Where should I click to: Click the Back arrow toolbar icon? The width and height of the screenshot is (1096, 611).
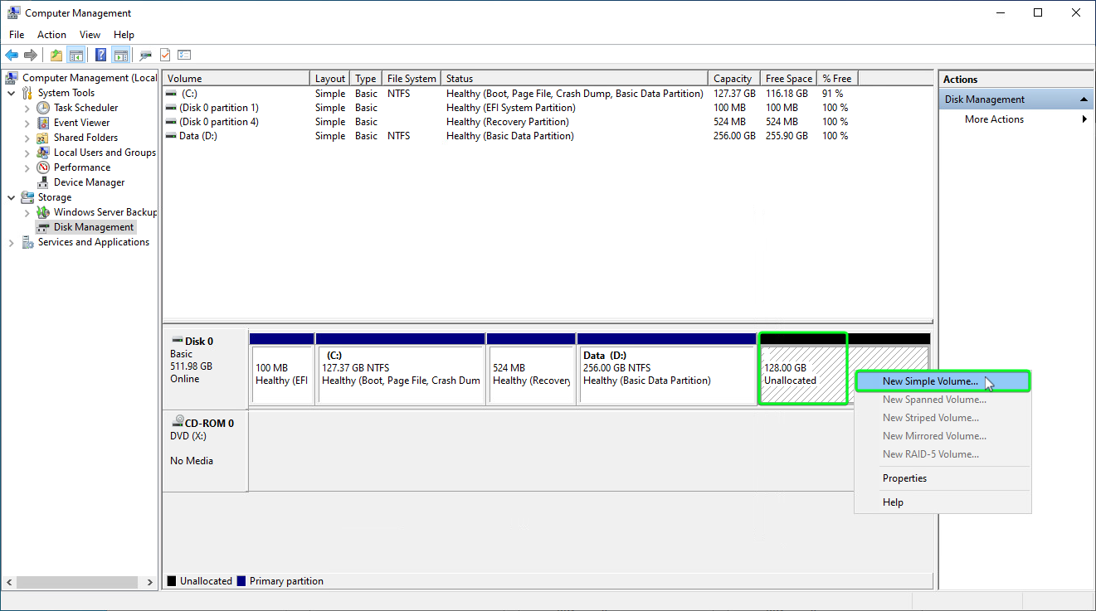pos(12,56)
